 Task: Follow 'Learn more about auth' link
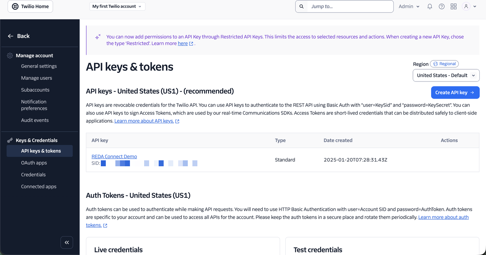(x=443, y=217)
